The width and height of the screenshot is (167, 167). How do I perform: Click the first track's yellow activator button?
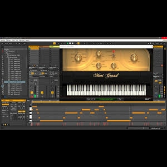(32, 93)
